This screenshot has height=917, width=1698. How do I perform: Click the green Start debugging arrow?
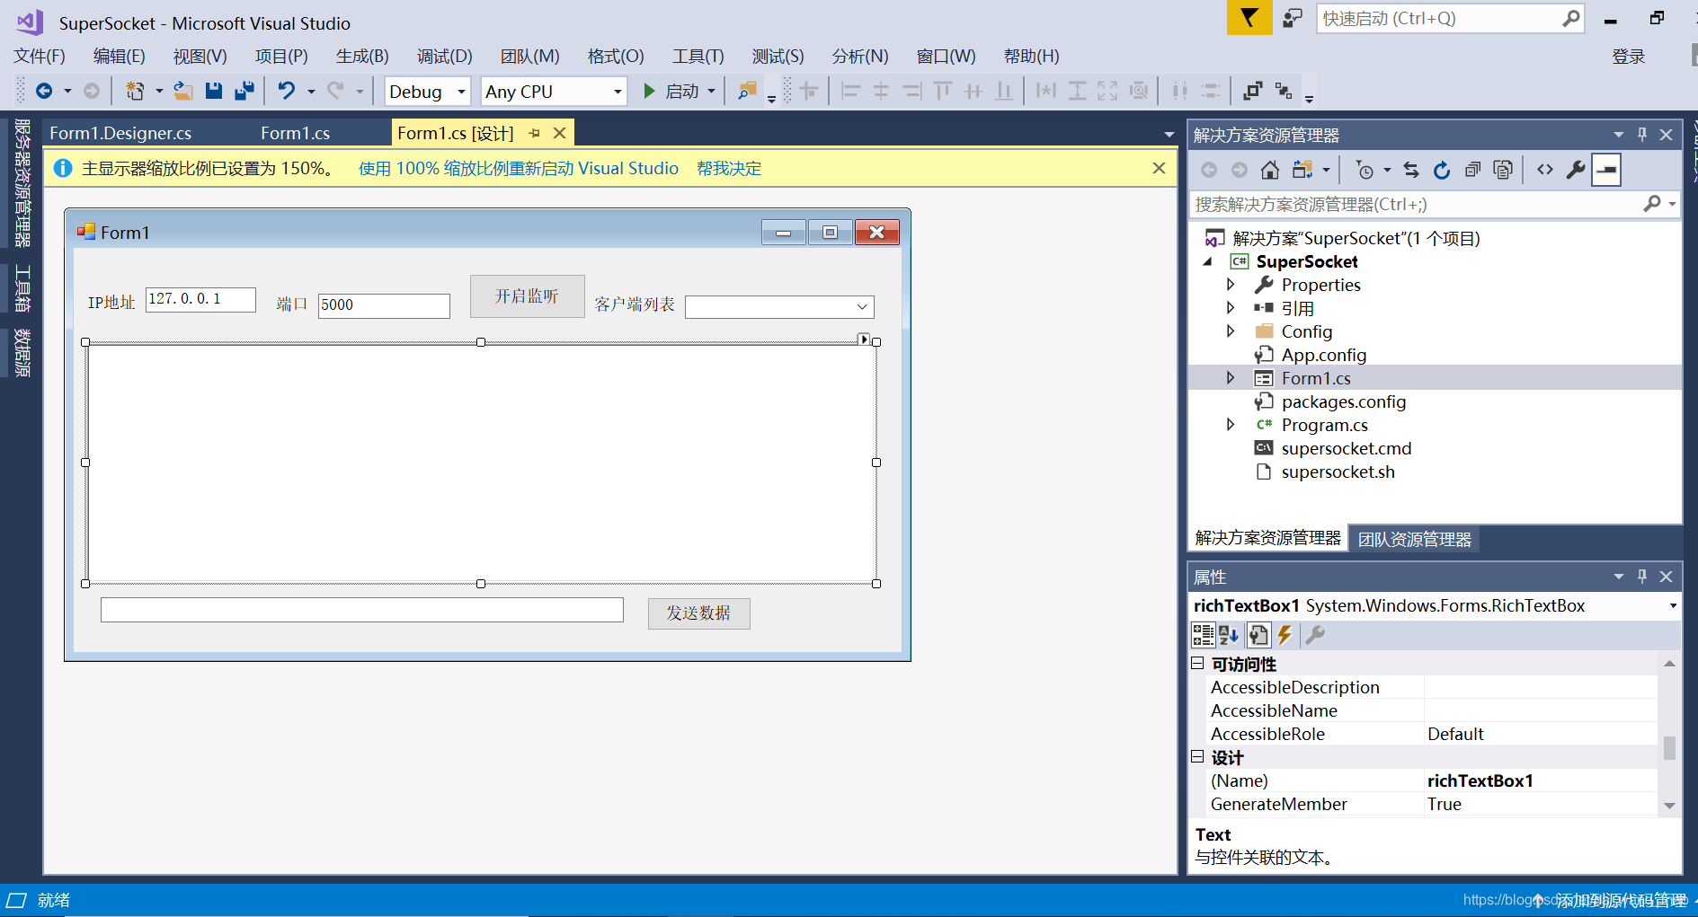click(x=649, y=91)
